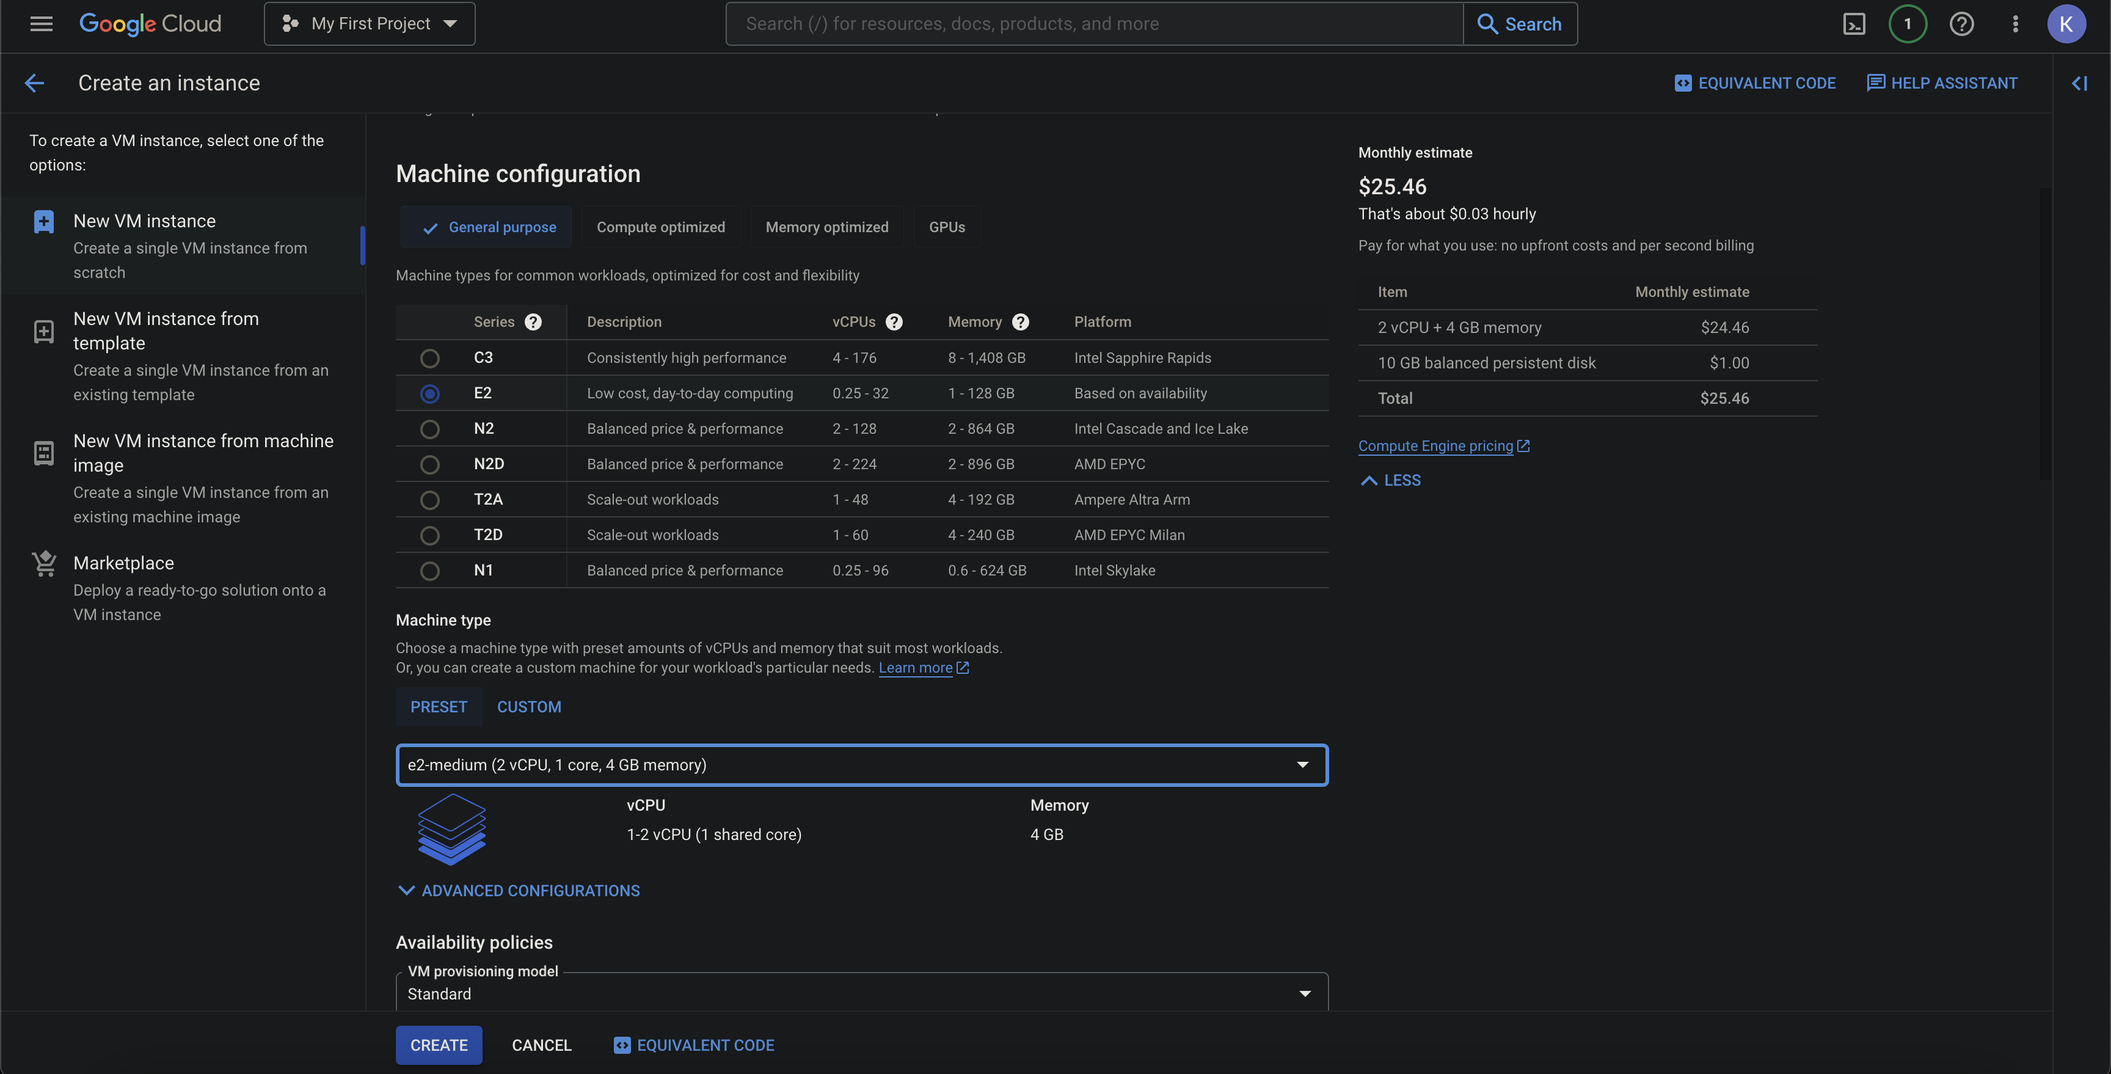
Task: Select the C3 series radio button
Action: 429,358
